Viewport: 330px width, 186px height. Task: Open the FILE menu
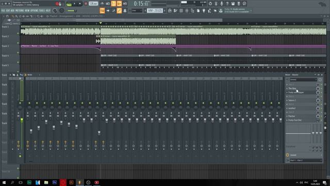pyautogui.click(x=3, y=10)
